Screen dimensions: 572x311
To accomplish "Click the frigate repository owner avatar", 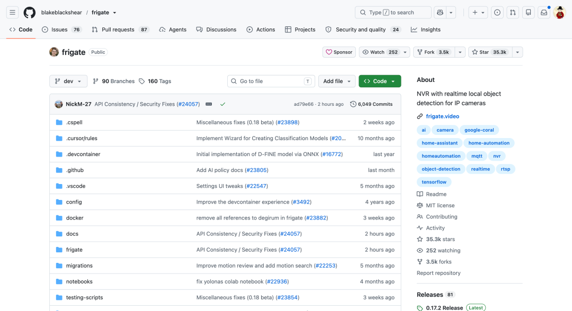I will click(x=54, y=52).
